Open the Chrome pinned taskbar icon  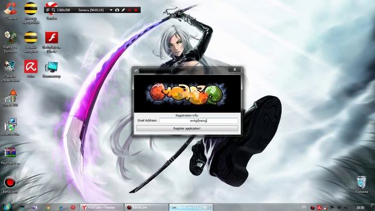click(x=48, y=207)
